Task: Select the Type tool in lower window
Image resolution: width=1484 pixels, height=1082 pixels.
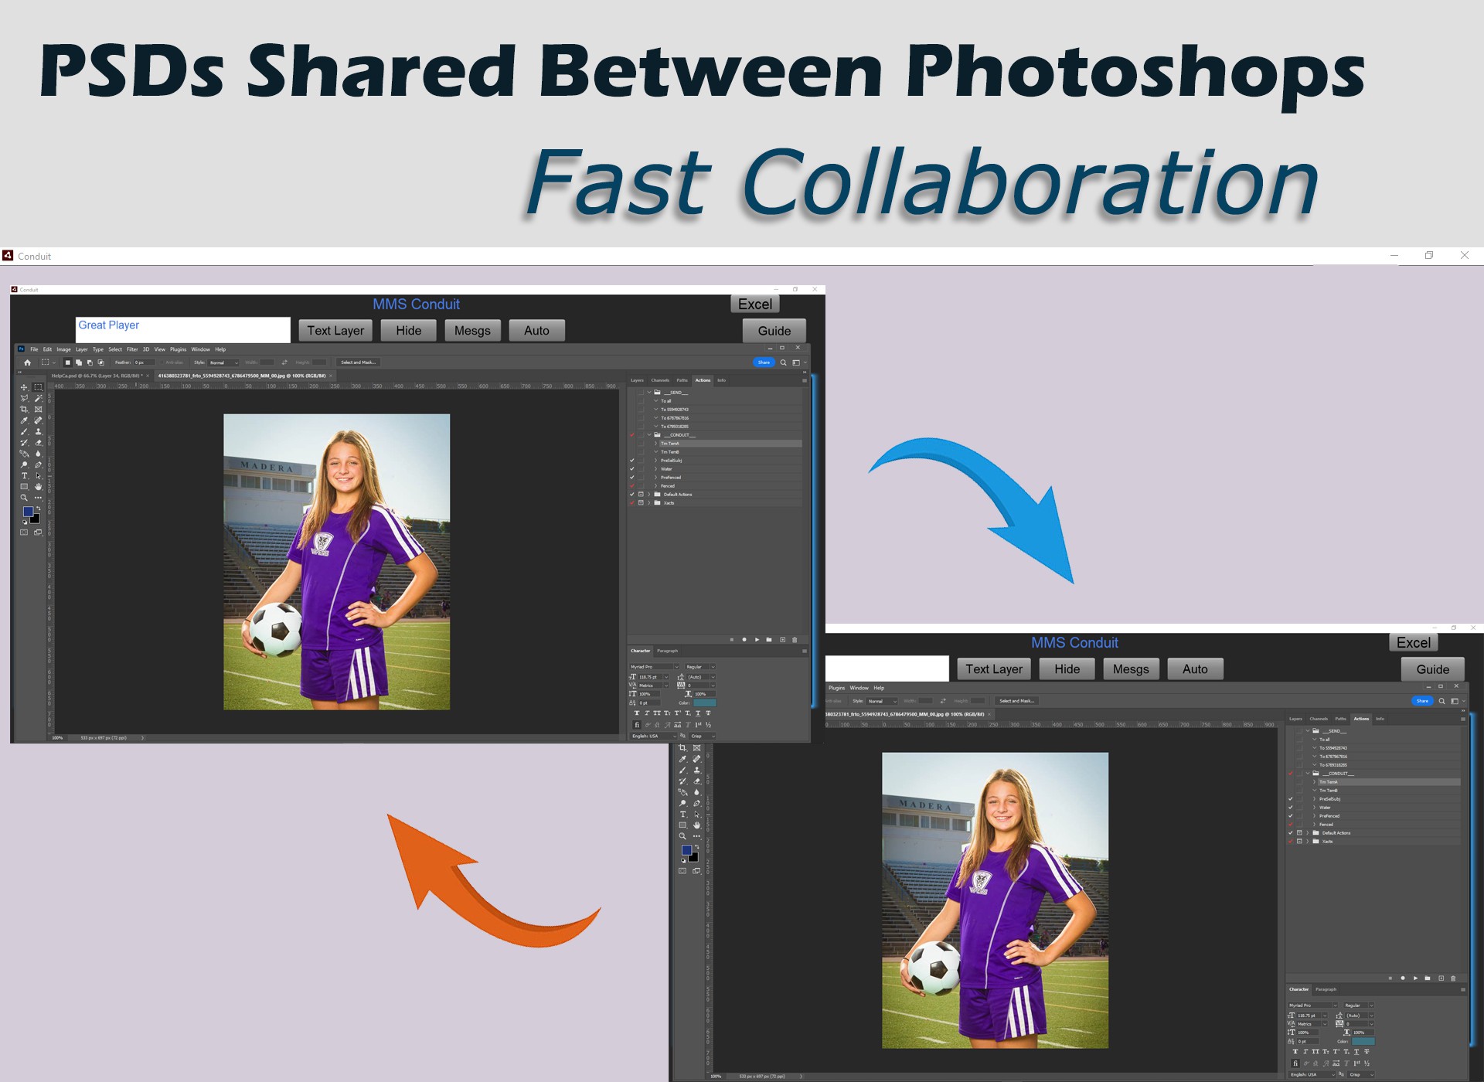Action: pos(682,814)
